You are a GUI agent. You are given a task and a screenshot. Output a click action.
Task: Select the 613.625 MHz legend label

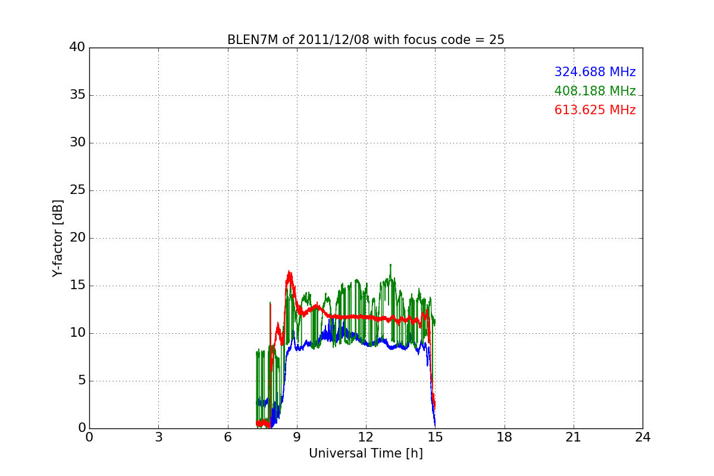595,110
